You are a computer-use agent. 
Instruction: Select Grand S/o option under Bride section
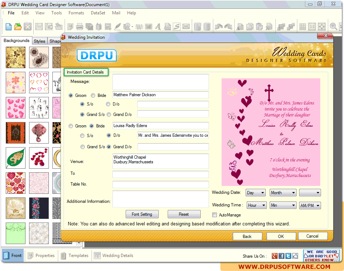point(83,147)
